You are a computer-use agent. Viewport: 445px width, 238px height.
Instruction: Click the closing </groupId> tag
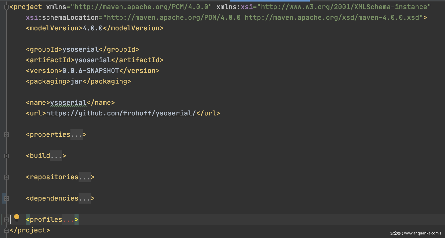click(x=119, y=49)
